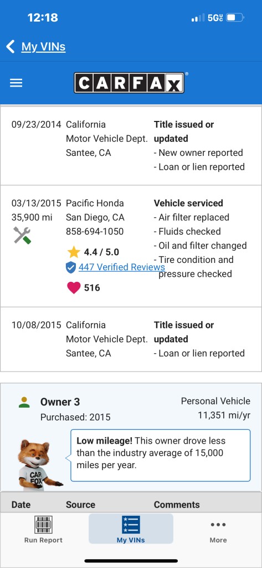This screenshot has width=262, height=568.
Task: Tap the CARFAX logo
Action: coord(129,83)
